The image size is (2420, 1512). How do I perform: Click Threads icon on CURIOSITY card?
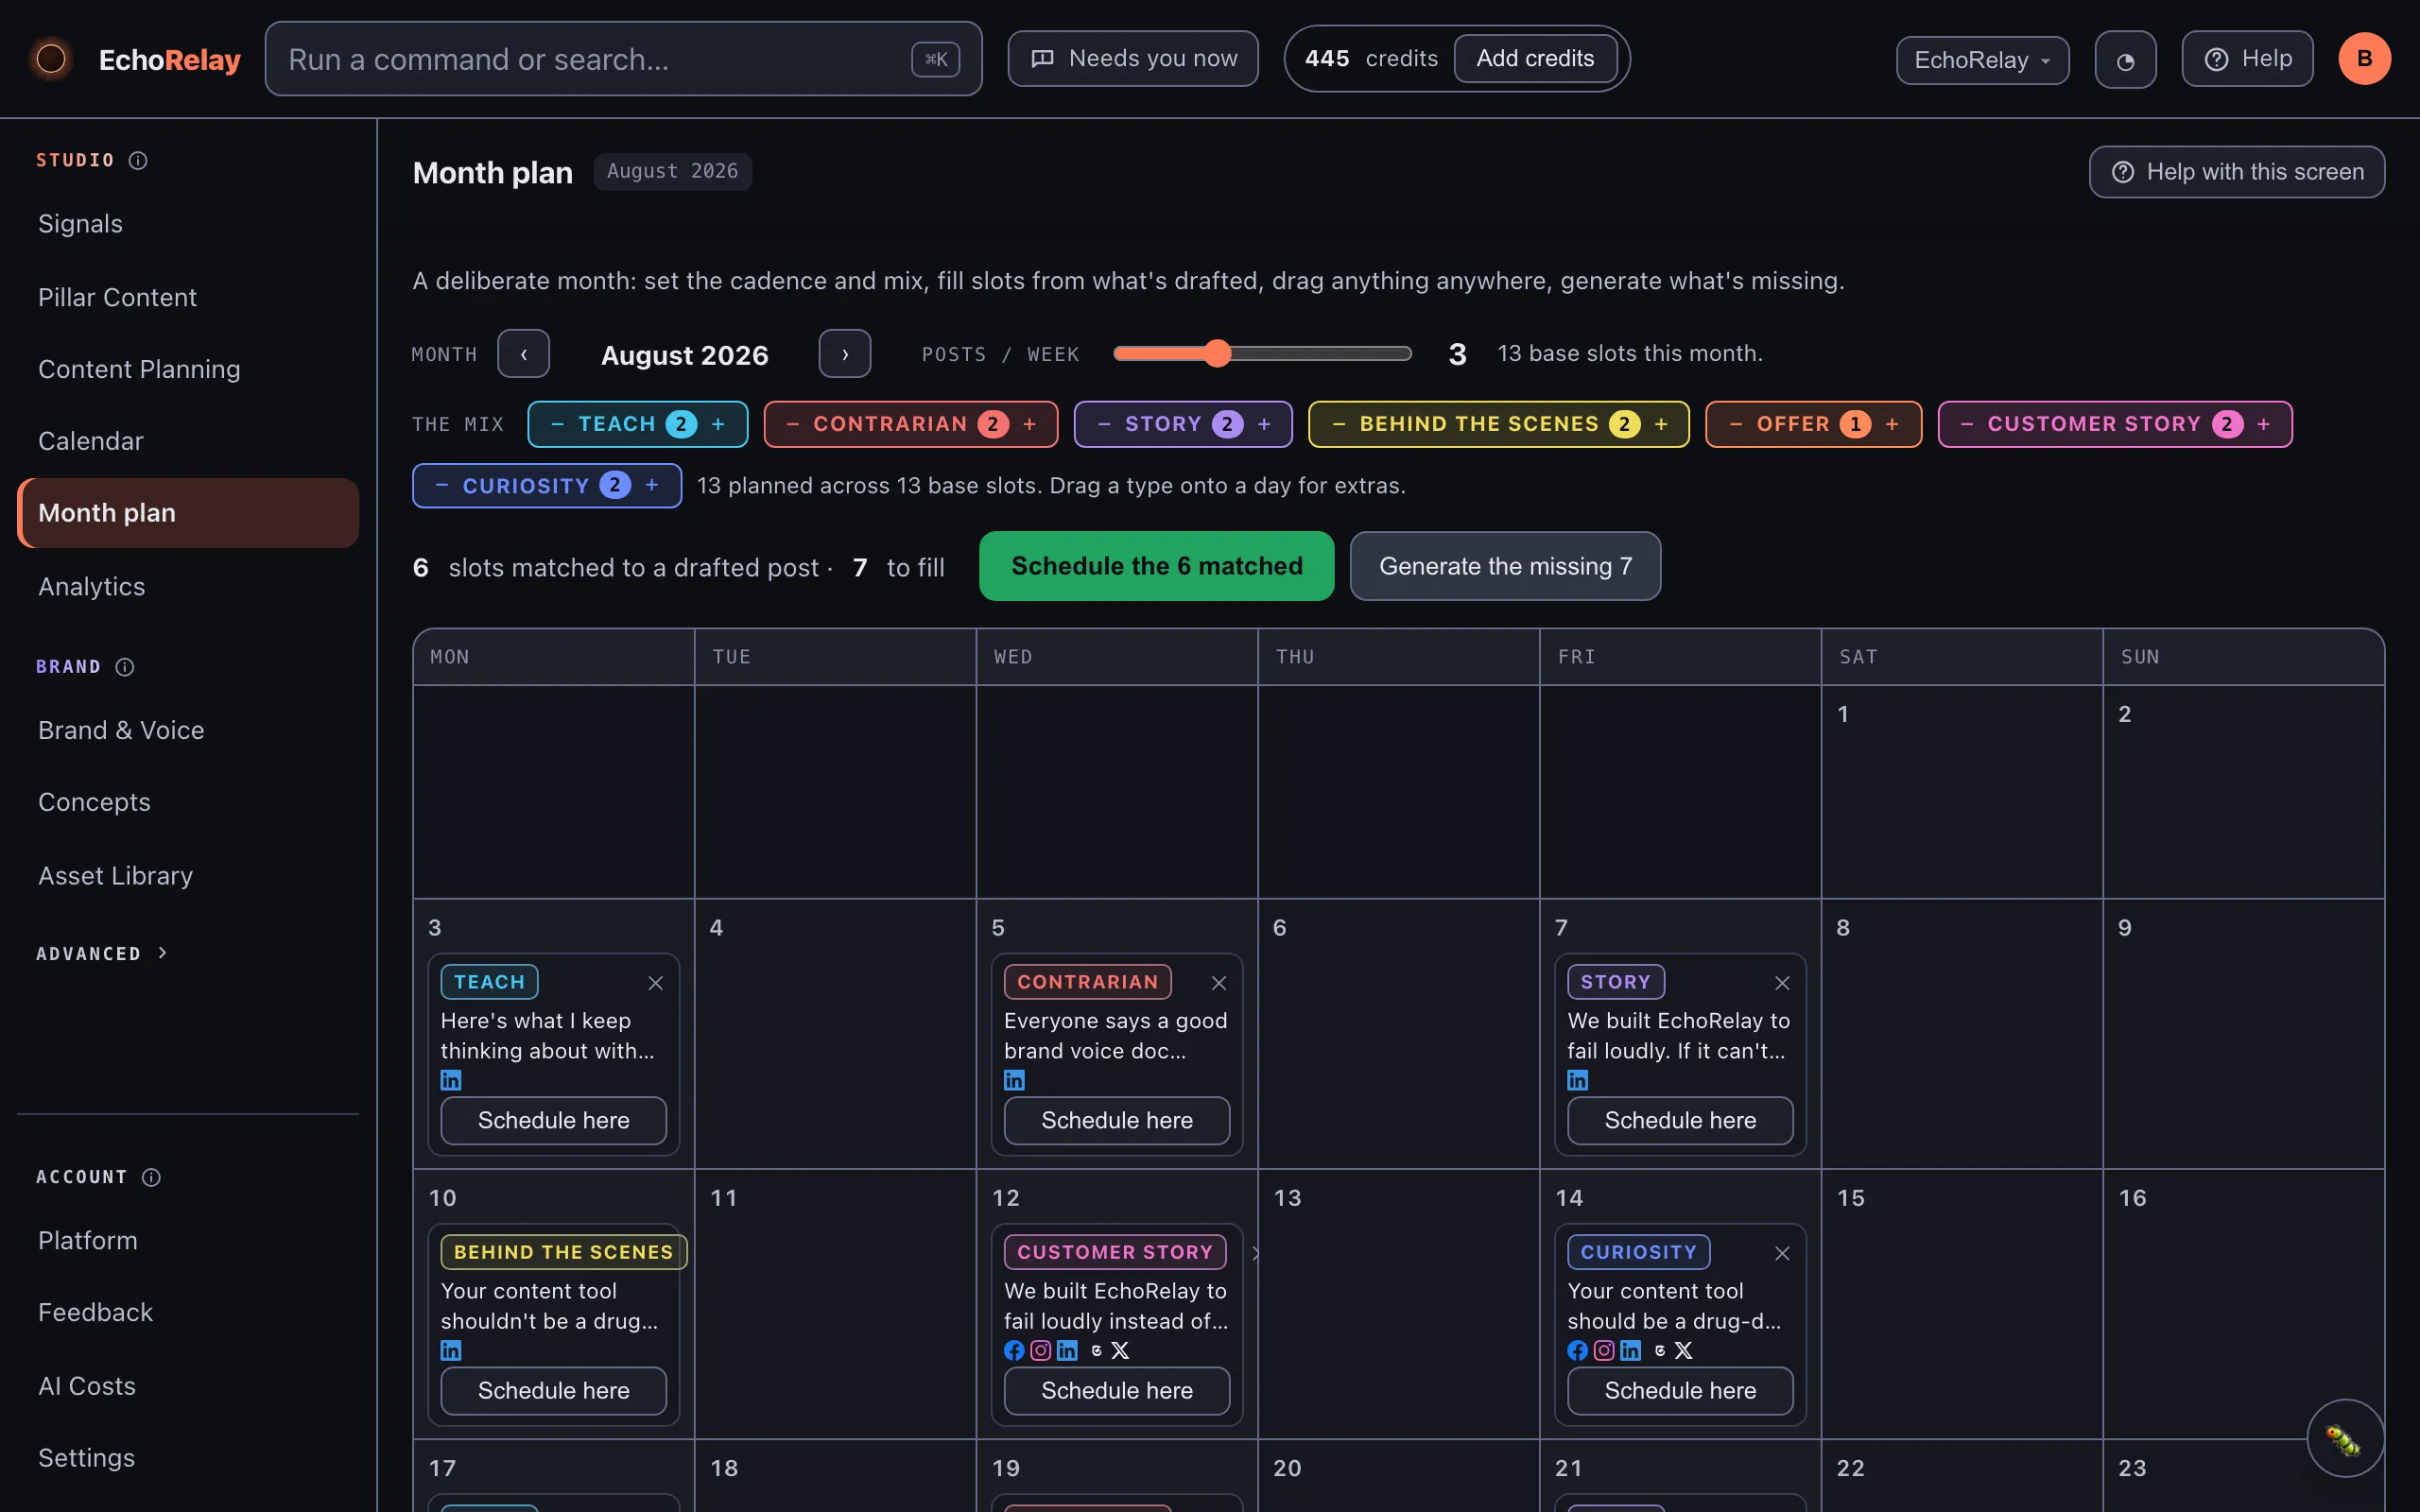(x=1660, y=1350)
